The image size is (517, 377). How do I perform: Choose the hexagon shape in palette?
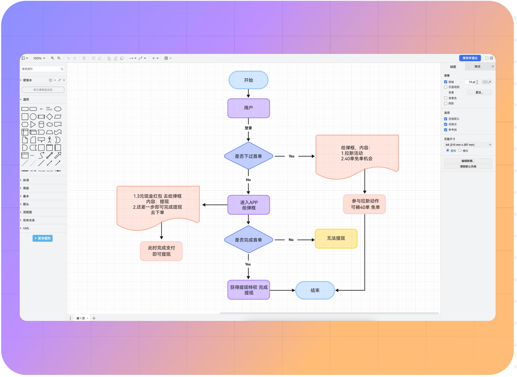pos(25,125)
